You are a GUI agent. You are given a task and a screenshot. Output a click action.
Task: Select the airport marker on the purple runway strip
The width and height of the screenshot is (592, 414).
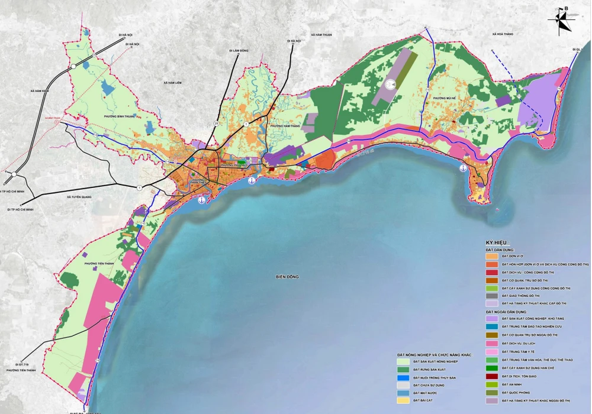click(391, 85)
